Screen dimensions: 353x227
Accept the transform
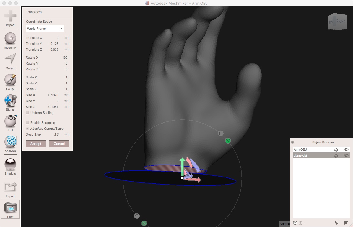(36, 144)
